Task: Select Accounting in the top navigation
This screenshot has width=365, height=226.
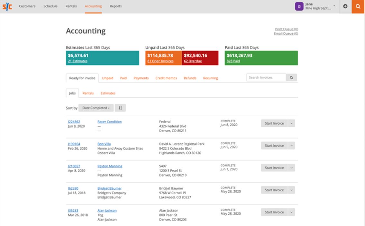Action: coord(93,6)
